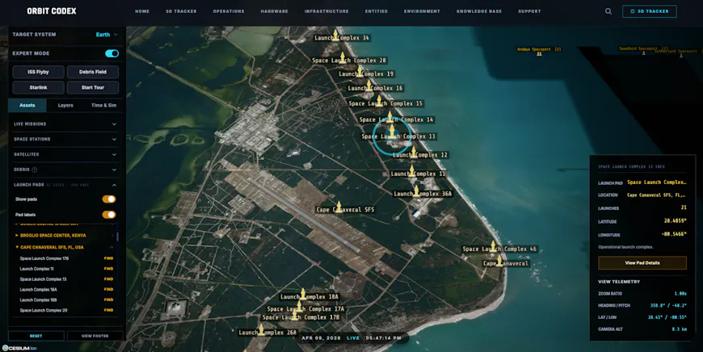
Task: Select the Space Launch Complex 46 marker
Action: [x=493, y=246]
